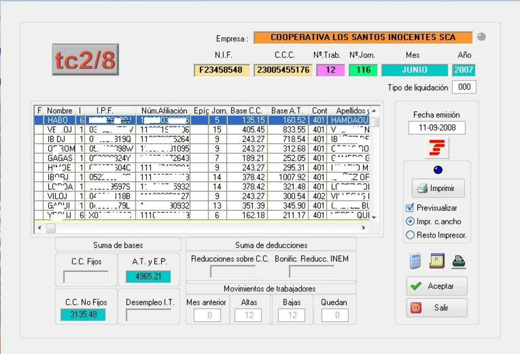Viewport: 520px width, 354px height.
Task: Click the A.T. y E.P. field showing 4965.21
Action: click(x=148, y=277)
